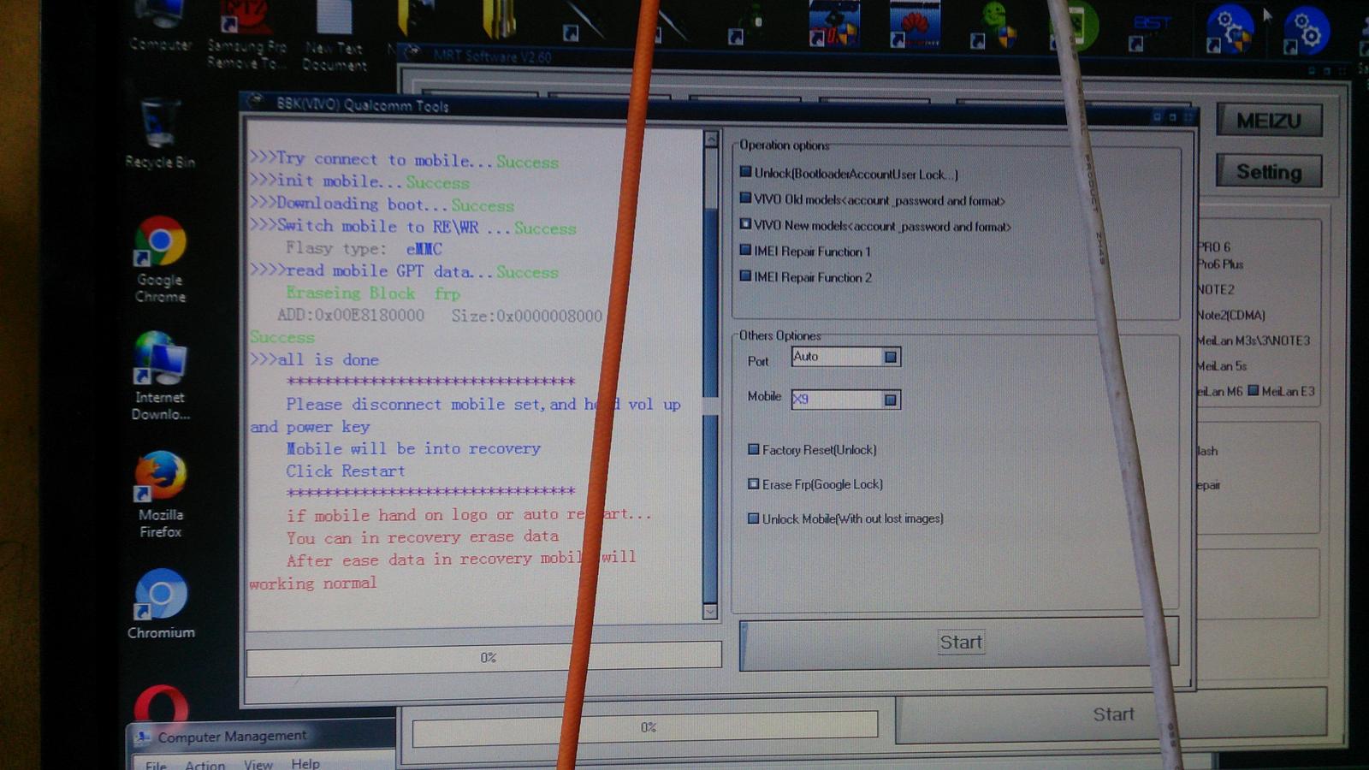1369x770 pixels.
Task: Open the Opera icon on desktop
Action: [161, 706]
